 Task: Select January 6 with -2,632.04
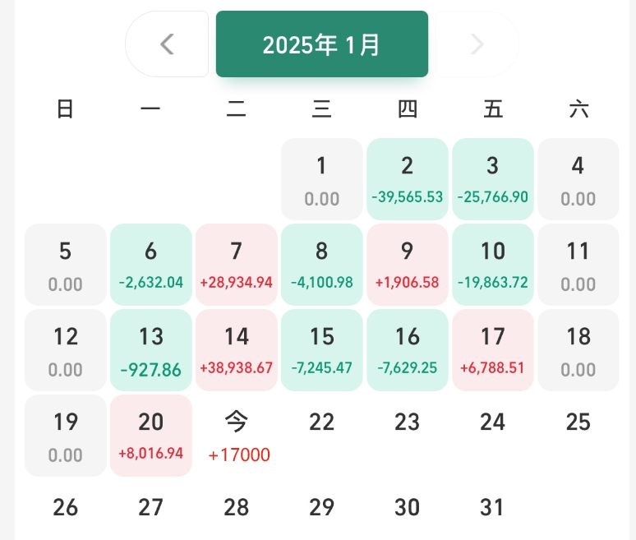pos(151,265)
